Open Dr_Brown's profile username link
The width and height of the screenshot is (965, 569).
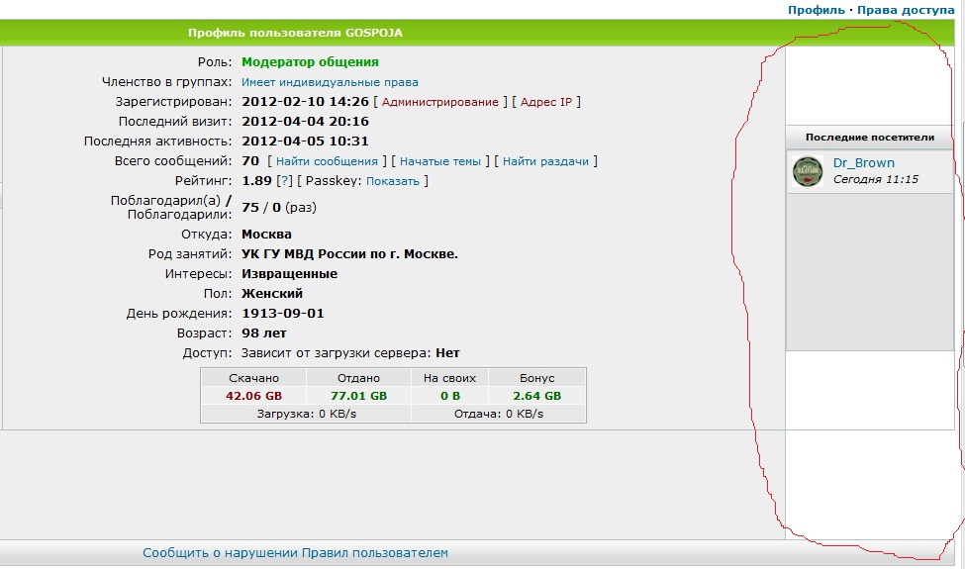coord(863,163)
